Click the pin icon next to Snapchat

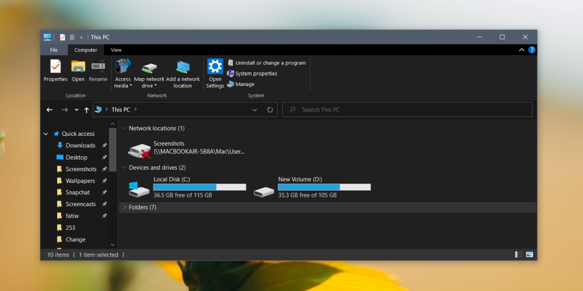coord(104,193)
